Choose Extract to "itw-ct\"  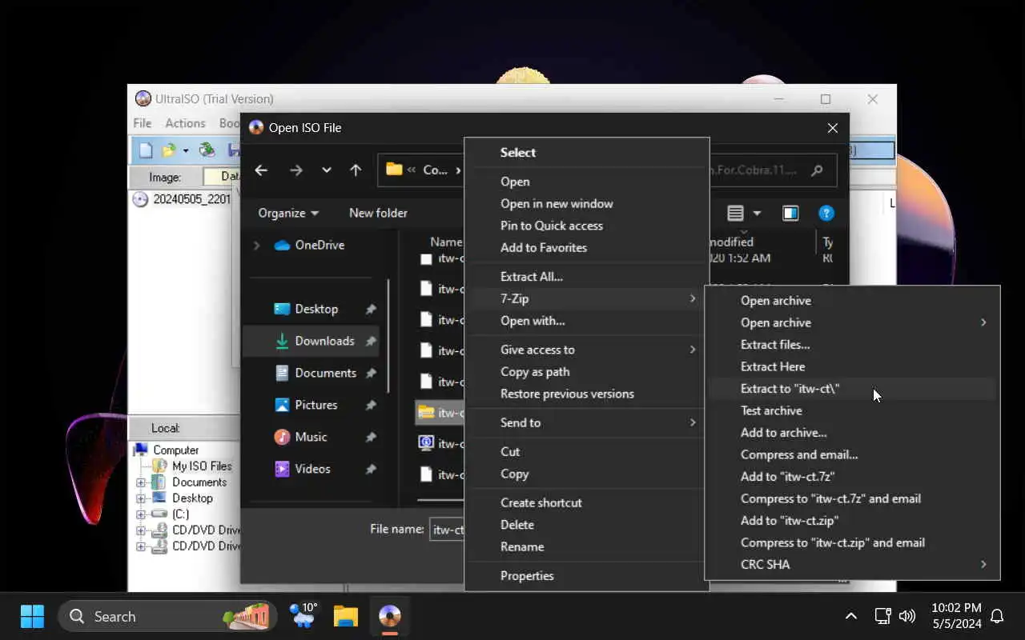[x=852, y=389]
